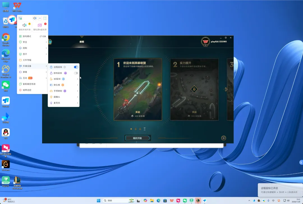Expand the 控制 submenu

[x=33, y=48]
